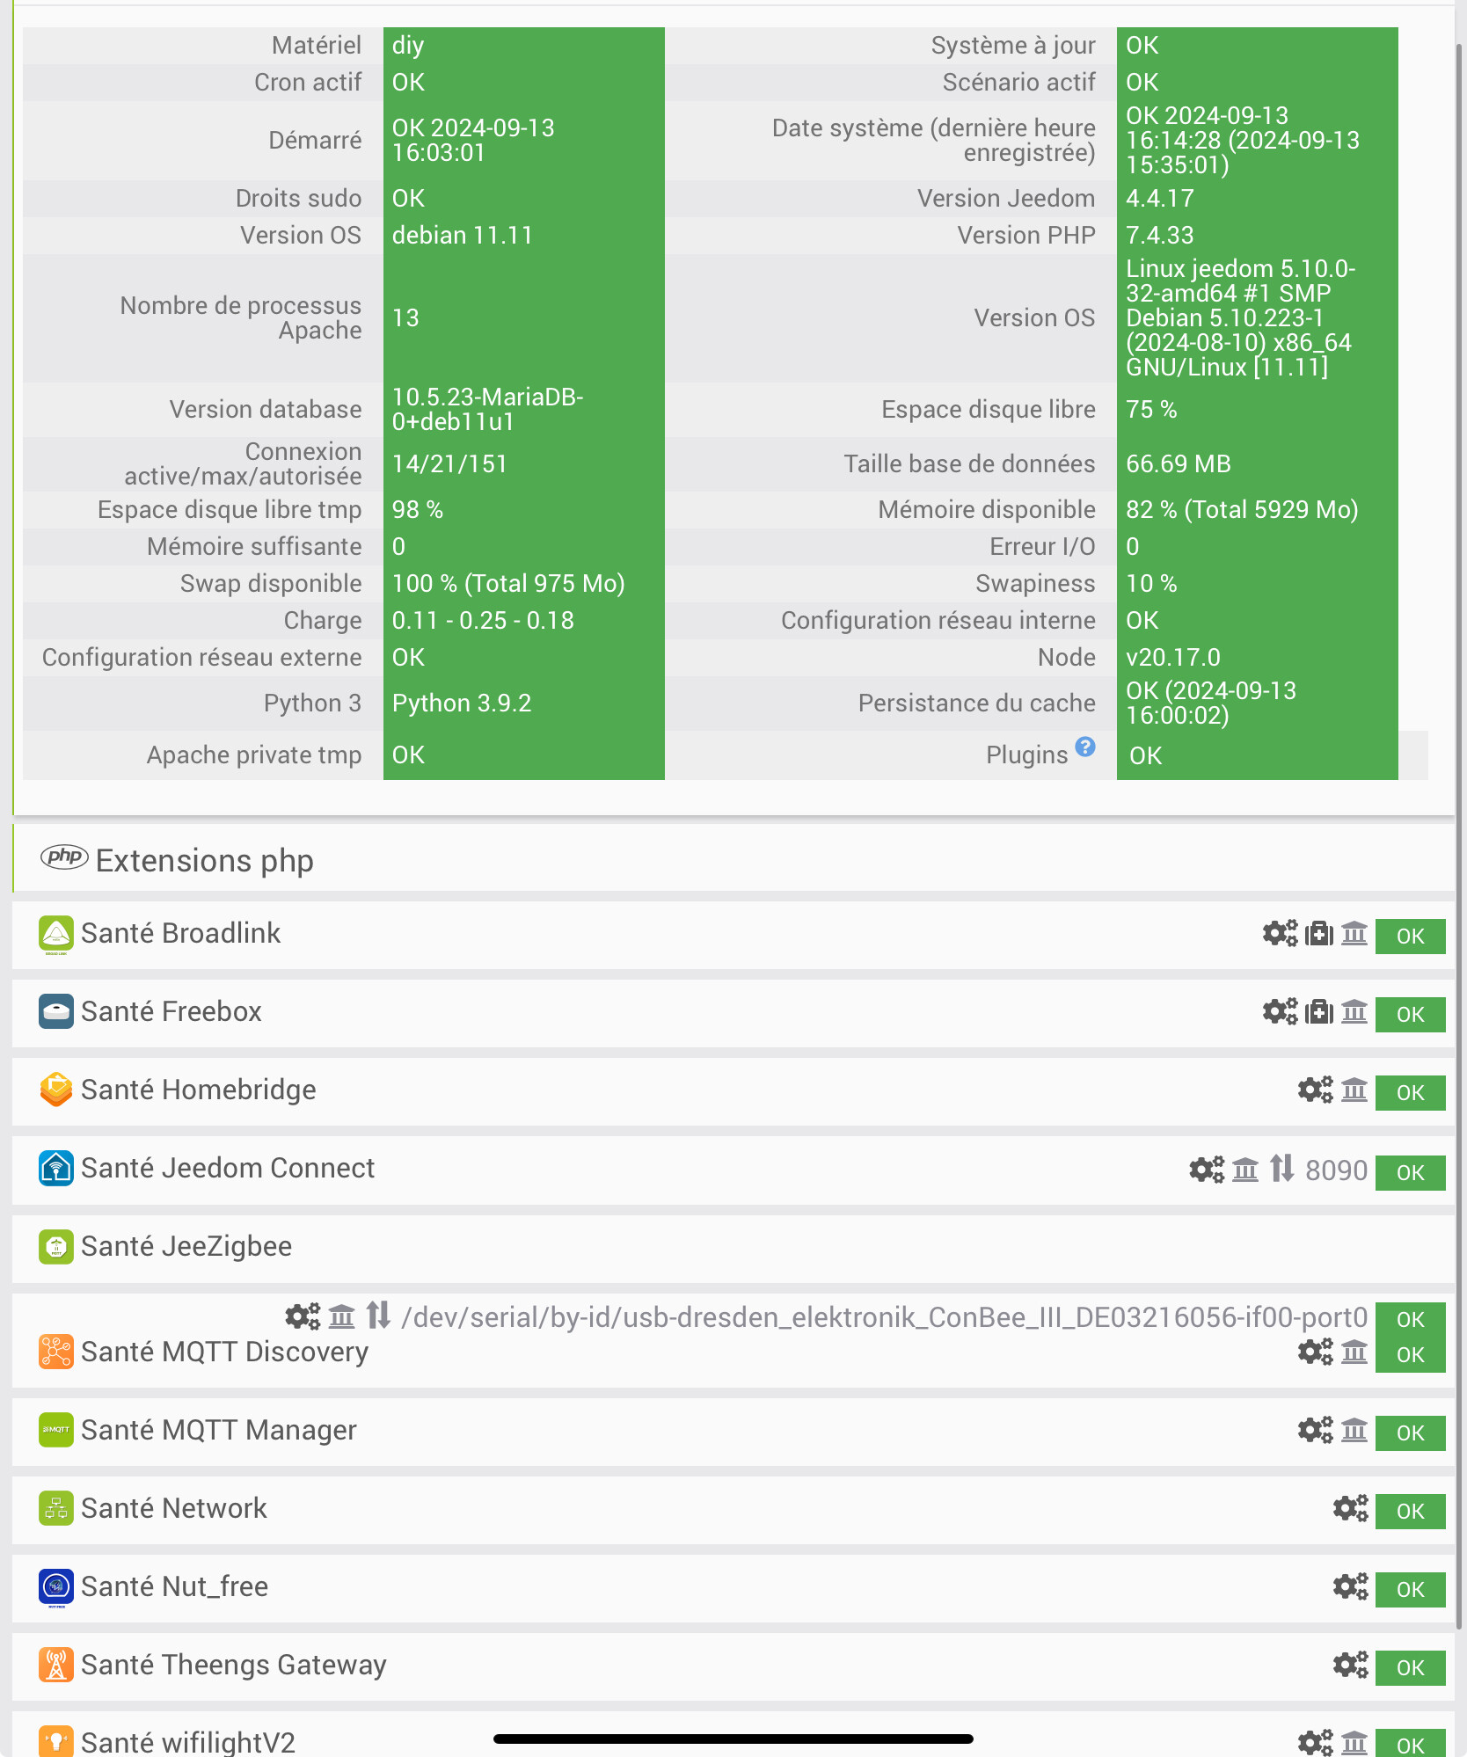The width and height of the screenshot is (1467, 1757).
Task: Click the Theengs Gateway plugin logo
Action: click(x=55, y=1665)
